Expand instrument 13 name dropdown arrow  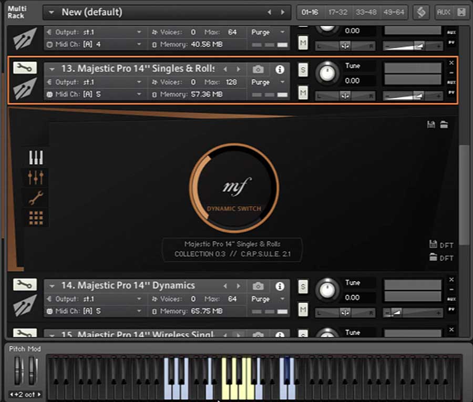52,69
